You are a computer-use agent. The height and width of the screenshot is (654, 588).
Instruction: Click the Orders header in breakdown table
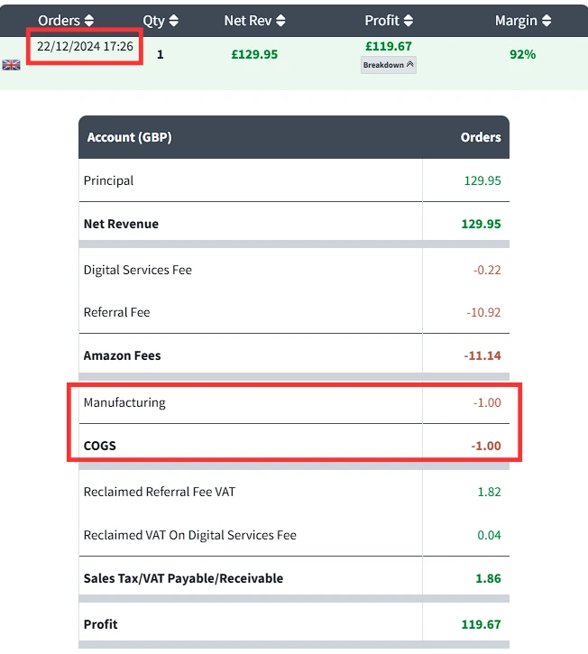click(x=481, y=137)
